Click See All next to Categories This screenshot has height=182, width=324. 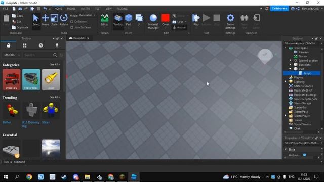(55, 64)
